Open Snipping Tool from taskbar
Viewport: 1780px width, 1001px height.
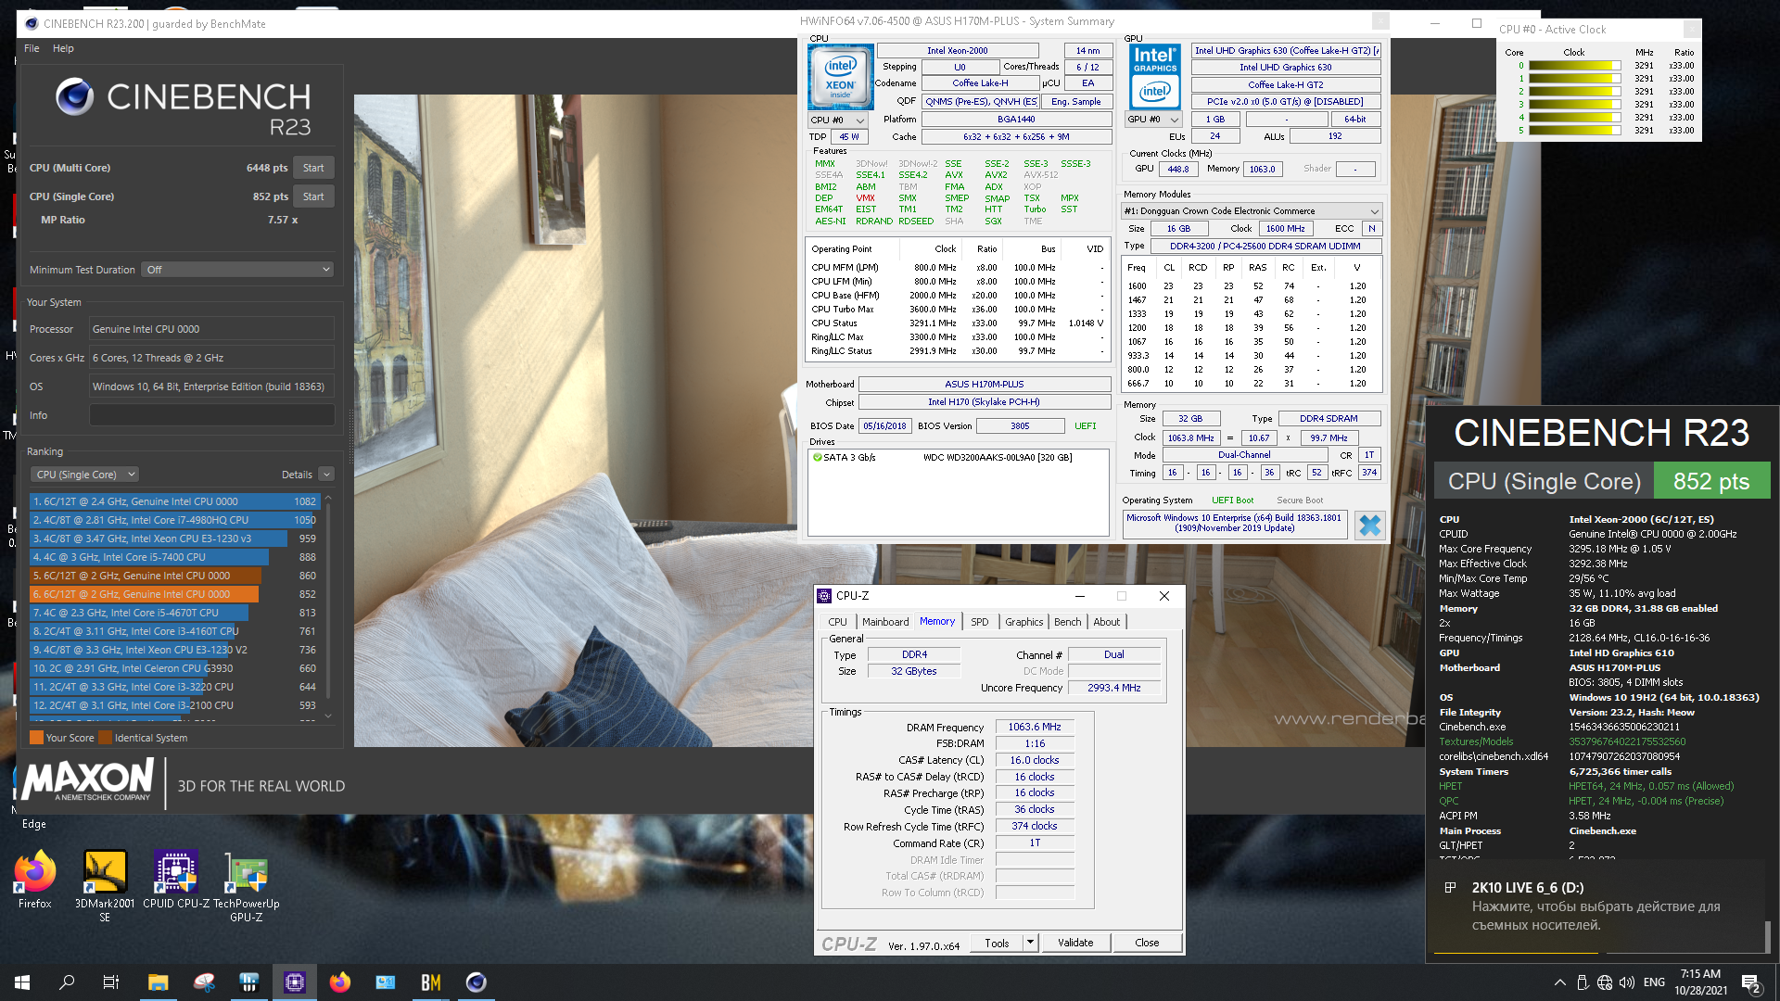204,982
